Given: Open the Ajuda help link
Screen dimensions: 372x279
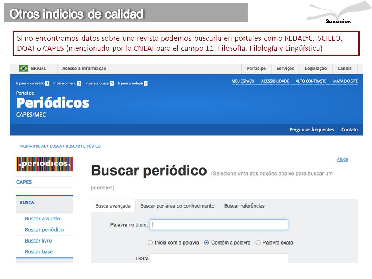Looking at the screenshot, I should pos(342,159).
